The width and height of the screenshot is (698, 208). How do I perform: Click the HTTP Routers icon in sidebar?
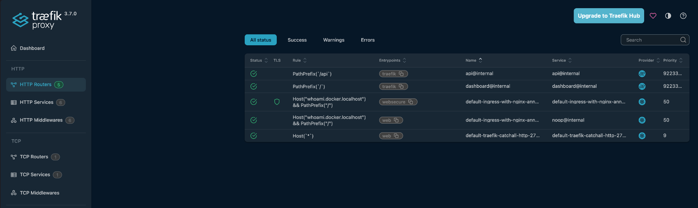14,85
